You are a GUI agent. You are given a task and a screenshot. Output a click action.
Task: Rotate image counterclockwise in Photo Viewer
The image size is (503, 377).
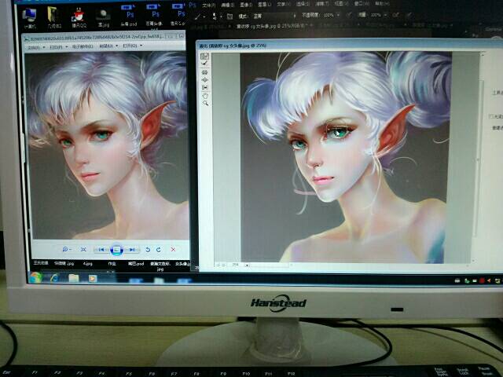pos(148,250)
